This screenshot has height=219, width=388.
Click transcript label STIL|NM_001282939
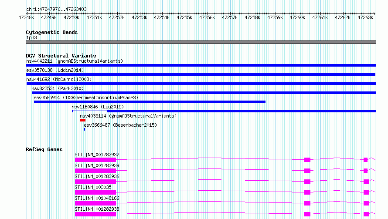(97, 165)
